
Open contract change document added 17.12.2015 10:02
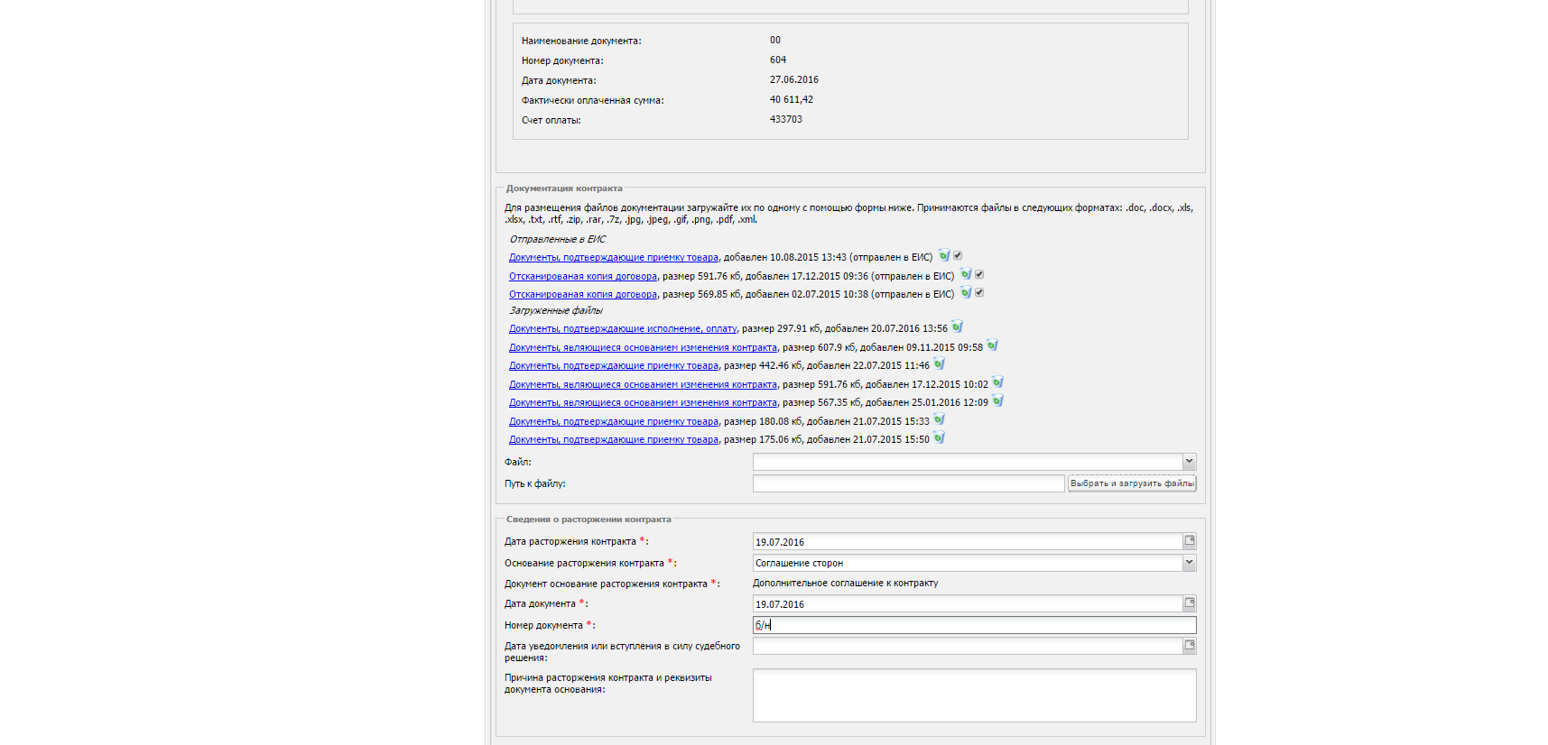click(643, 385)
